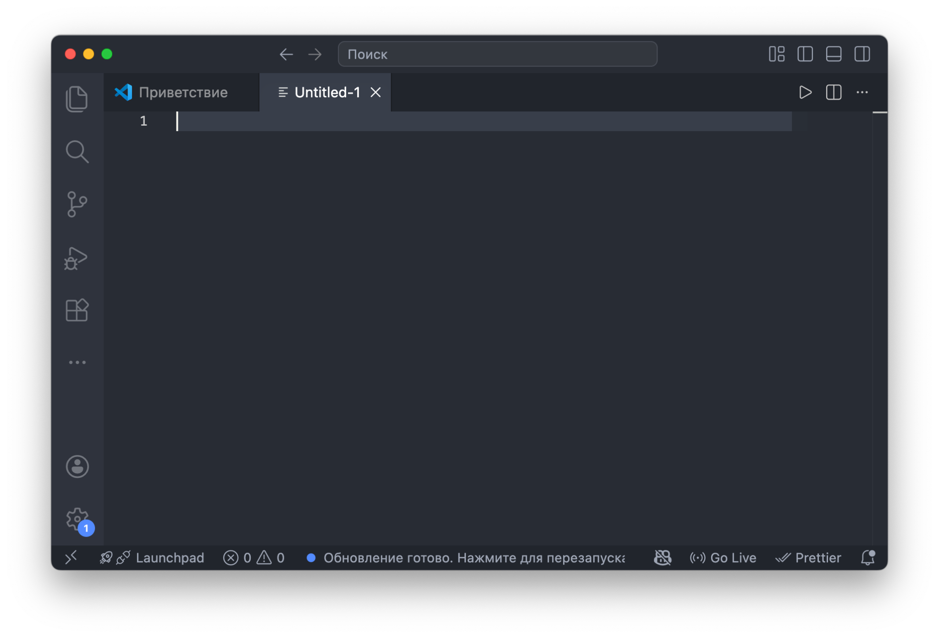Switch to the Приветствие welcome tab
939x638 pixels.
pos(182,92)
